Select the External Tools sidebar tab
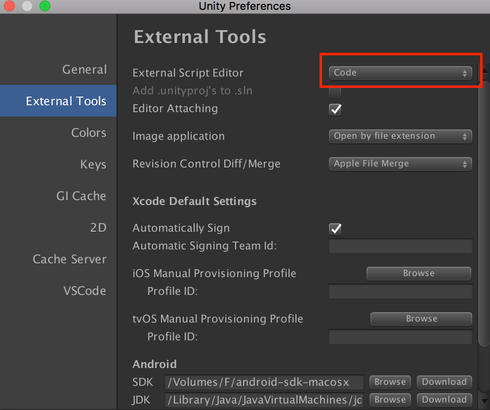The height and width of the screenshot is (410, 490). click(58, 101)
